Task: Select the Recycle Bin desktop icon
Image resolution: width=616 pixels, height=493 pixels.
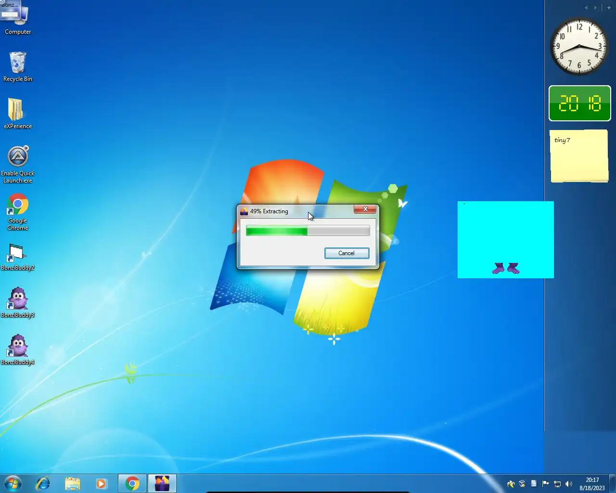Action: click(18, 66)
